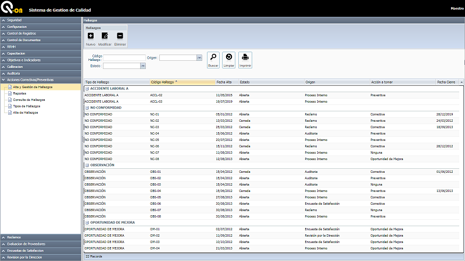
Task: Collapse the OPORTUNIDAD DE MEJORA group
Action: pos(86,222)
